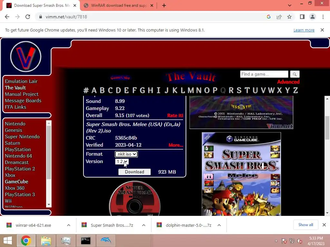This screenshot has height=247, width=330.
Task: Open the downloaded dolphin-master 7z file
Action: [x=189, y=225]
